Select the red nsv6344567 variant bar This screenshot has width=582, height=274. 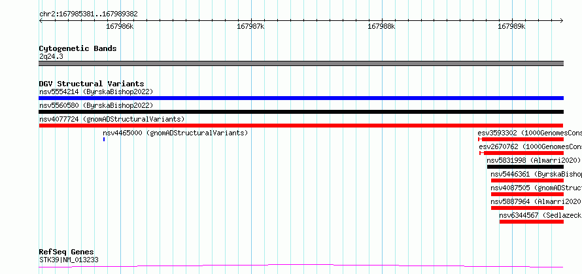click(532, 222)
